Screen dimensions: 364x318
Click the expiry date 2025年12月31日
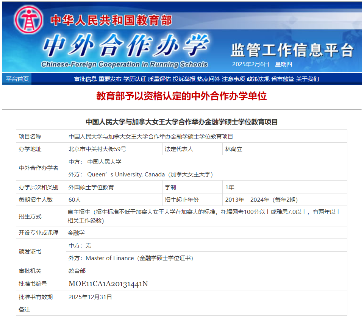tap(90, 297)
